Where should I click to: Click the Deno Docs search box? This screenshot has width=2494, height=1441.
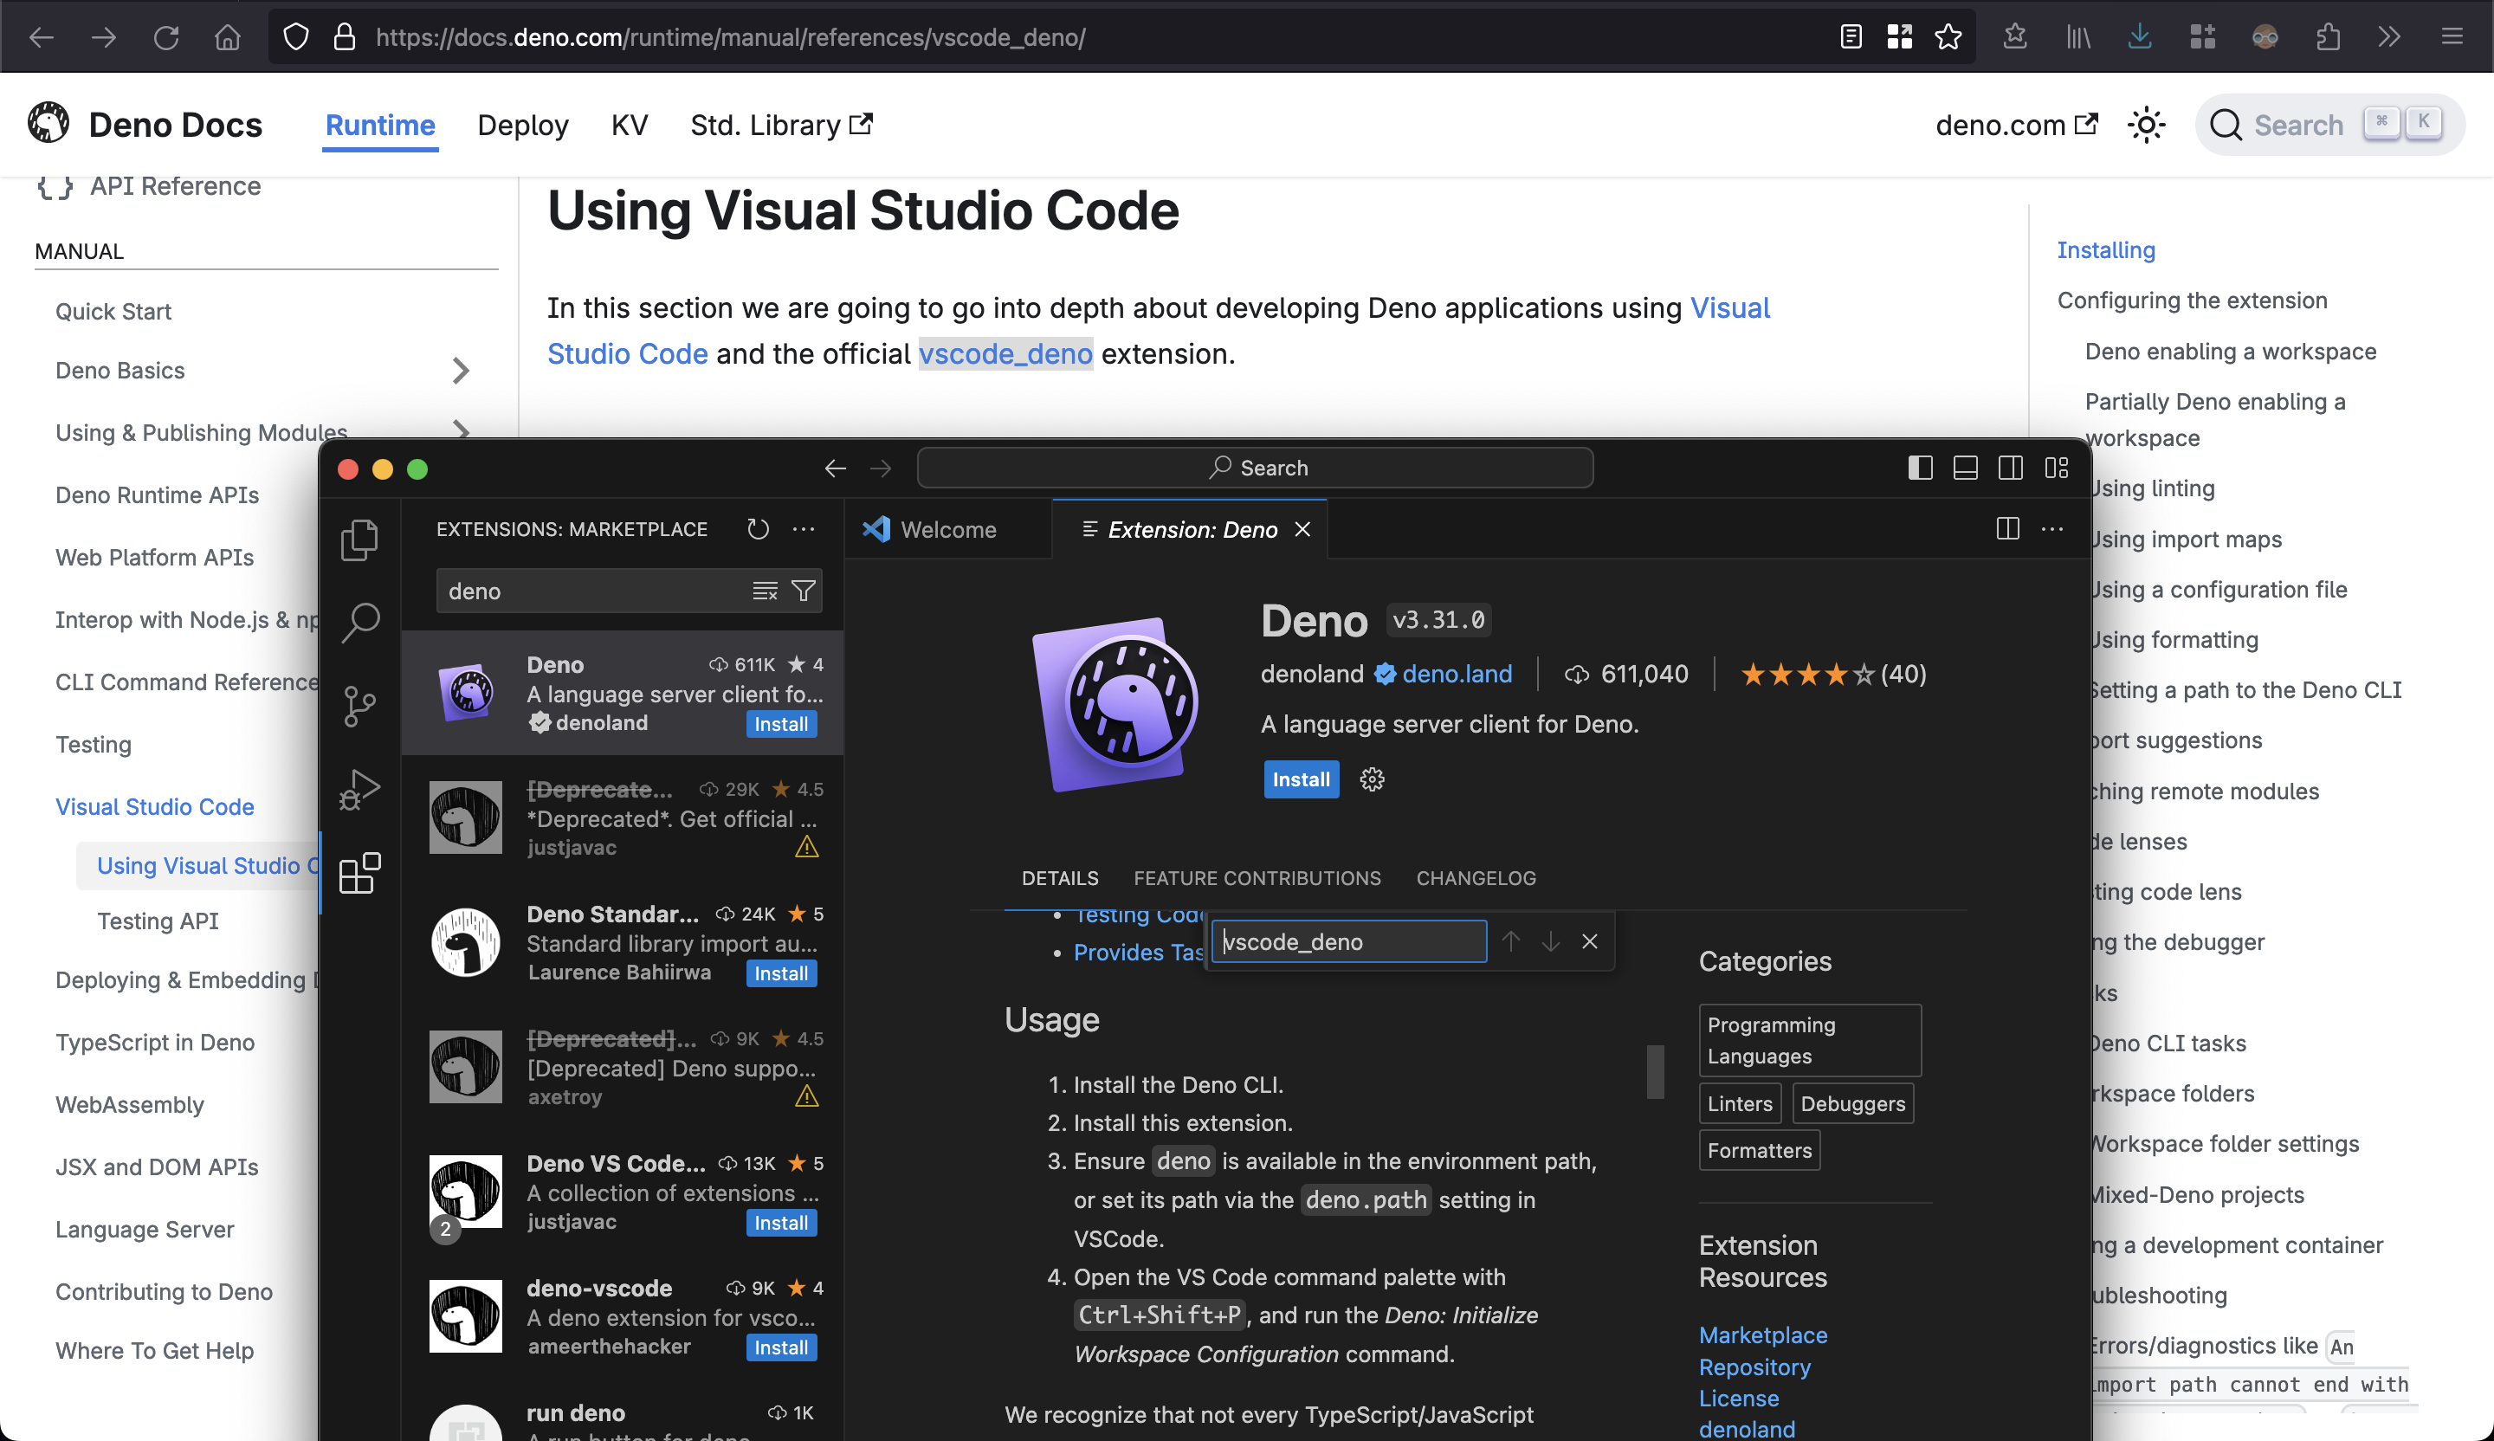[x=2329, y=125]
